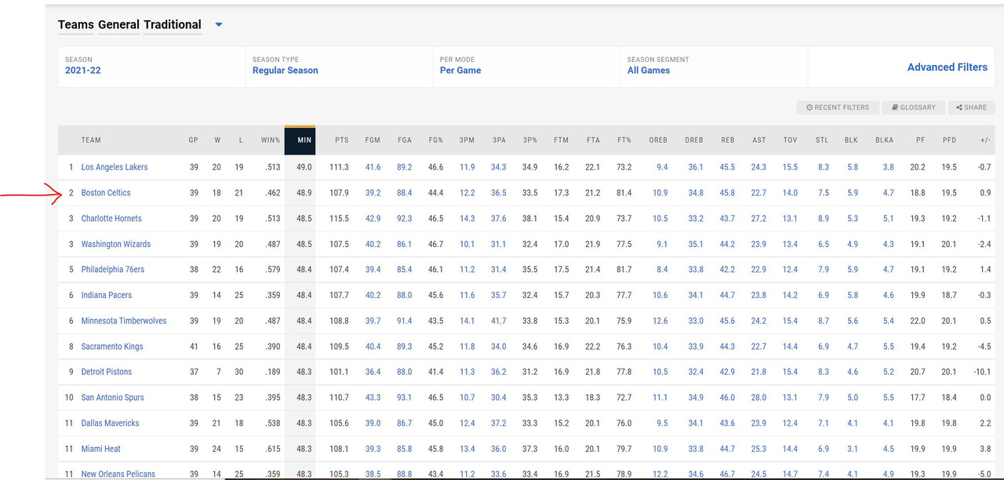Click Wizards STL value 6.5
The width and height of the screenshot is (1004, 480).
coord(824,244)
